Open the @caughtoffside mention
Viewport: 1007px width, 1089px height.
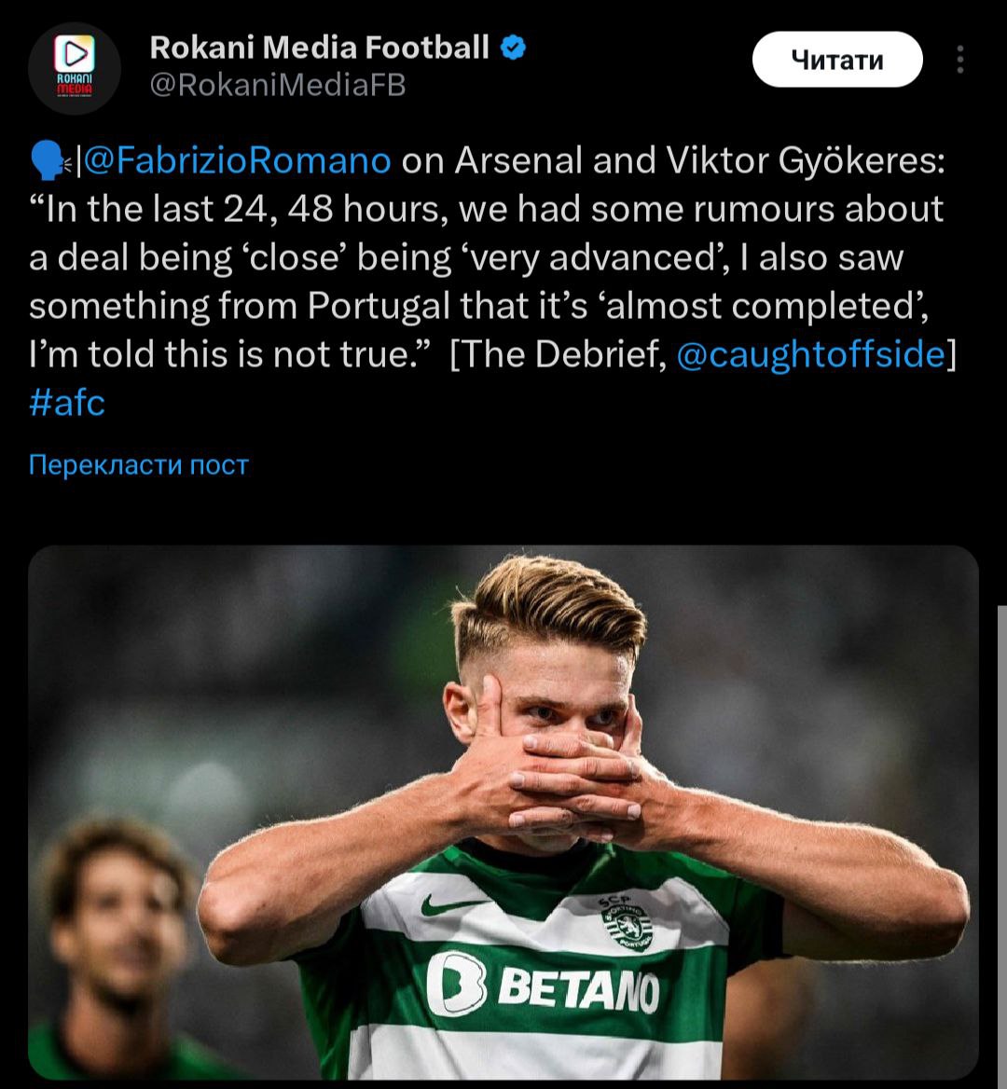click(x=809, y=355)
